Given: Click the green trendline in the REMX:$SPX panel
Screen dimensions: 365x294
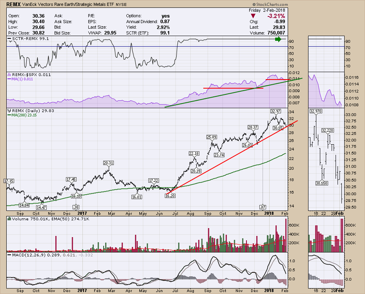Looking at the screenshot, I should pos(234,93).
